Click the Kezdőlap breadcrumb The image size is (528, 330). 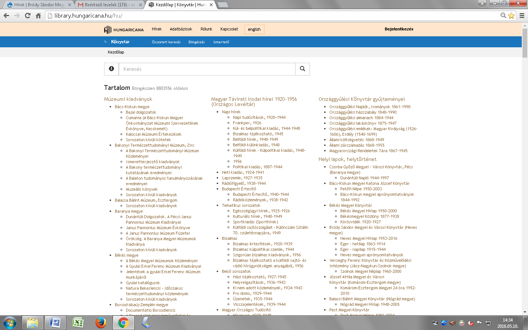point(116,52)
